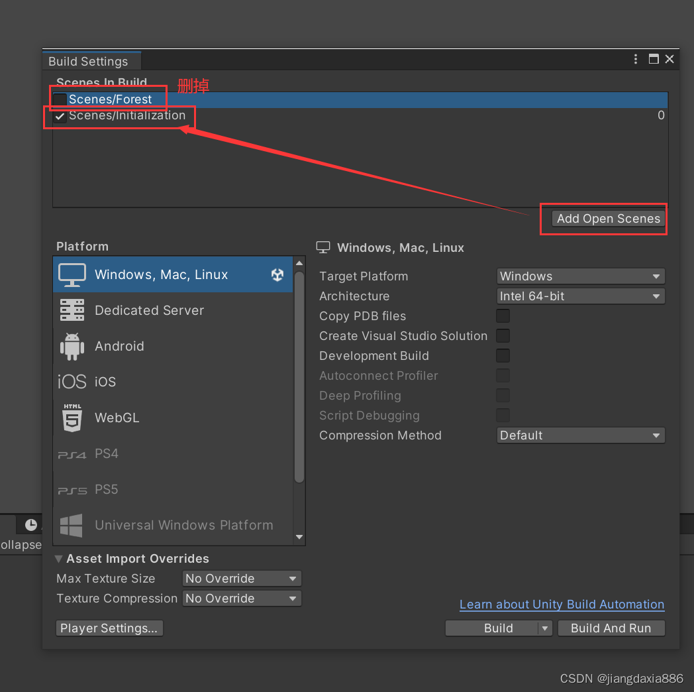Toggle the Autoconnect Profiler checkbox
The height and width of the screenshot is (692, 694).
coord(503,376)
